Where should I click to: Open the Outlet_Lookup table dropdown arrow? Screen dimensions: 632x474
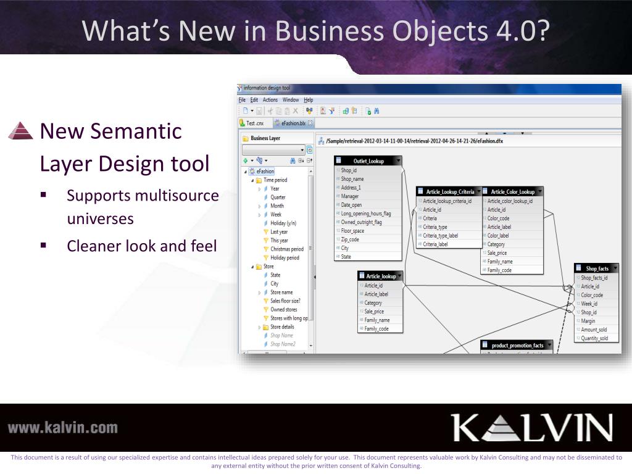(398, 160)
